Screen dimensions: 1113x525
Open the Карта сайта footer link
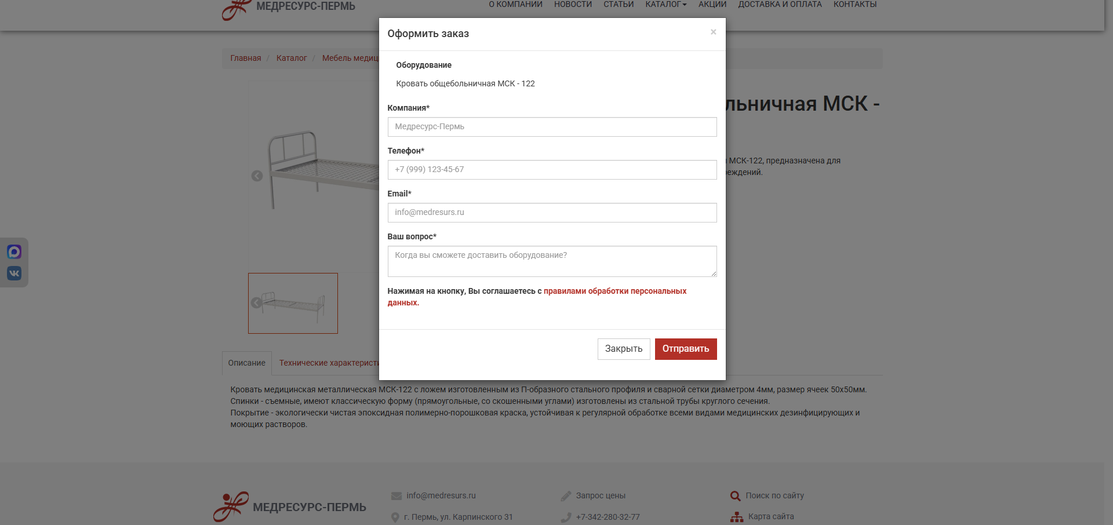click(771, 516)
